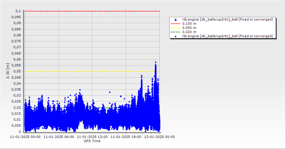Click y-axis tick label "0,045"
Image resolution: width=286 pixels, height=149 pixels.
[x=16, y=77]
